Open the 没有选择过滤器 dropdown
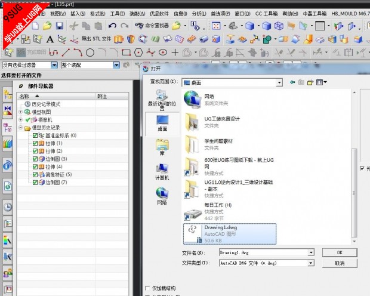370x296 pixels. tap(54, 65)
